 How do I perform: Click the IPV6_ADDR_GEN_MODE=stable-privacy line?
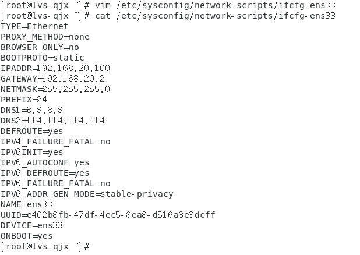tap(87, 194)
